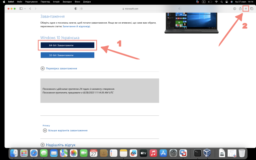This screenshot has height=160, width=256.
Task: Open sidebar dropdown chevron in toolbar
Action: tap(25, 9)
